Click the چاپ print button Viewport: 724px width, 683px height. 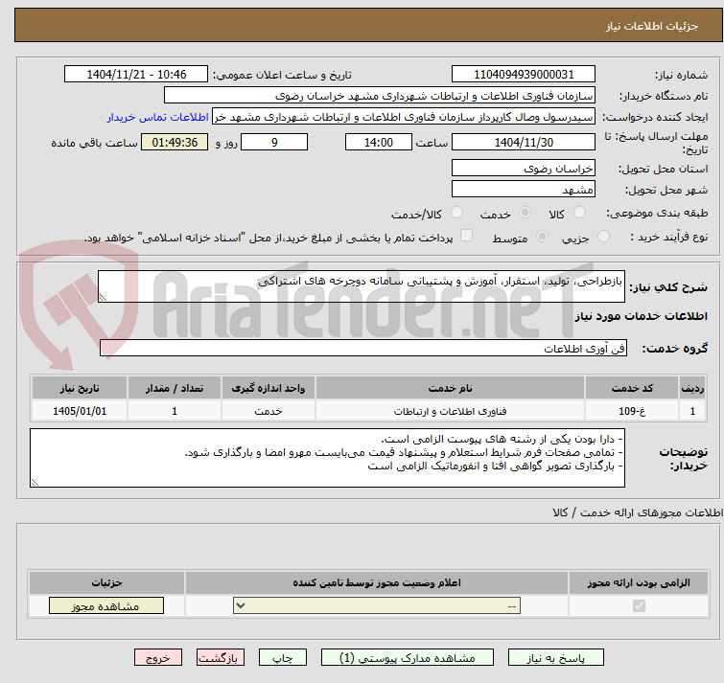[x=283, y=658]
